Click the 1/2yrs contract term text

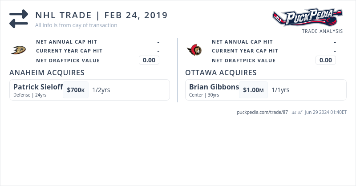coord(101,90)
